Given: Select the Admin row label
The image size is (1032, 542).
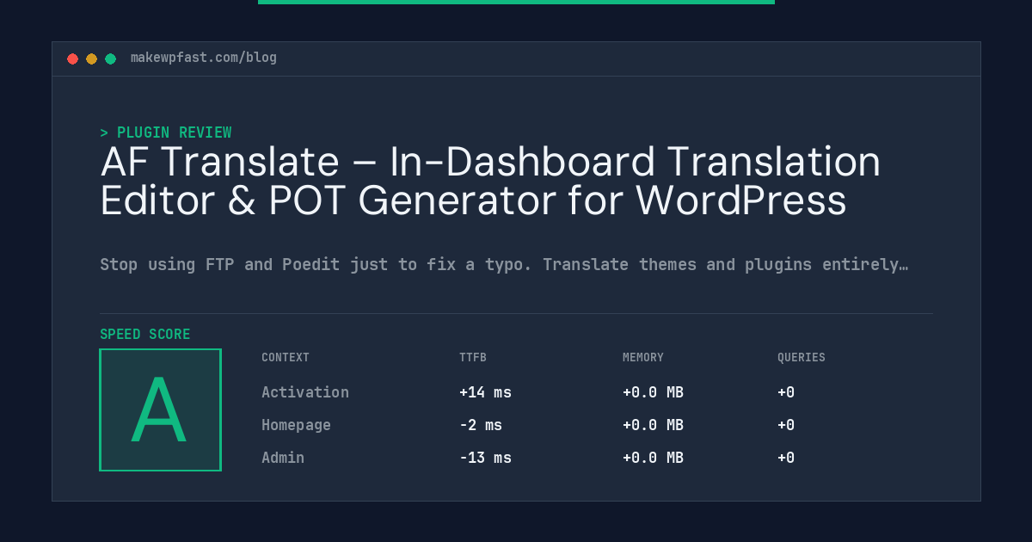Looking at the screenshot, I should coord(283,458).
